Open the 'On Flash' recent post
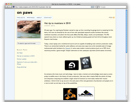Screen dimensions: 132x102 tap(20, 53)
